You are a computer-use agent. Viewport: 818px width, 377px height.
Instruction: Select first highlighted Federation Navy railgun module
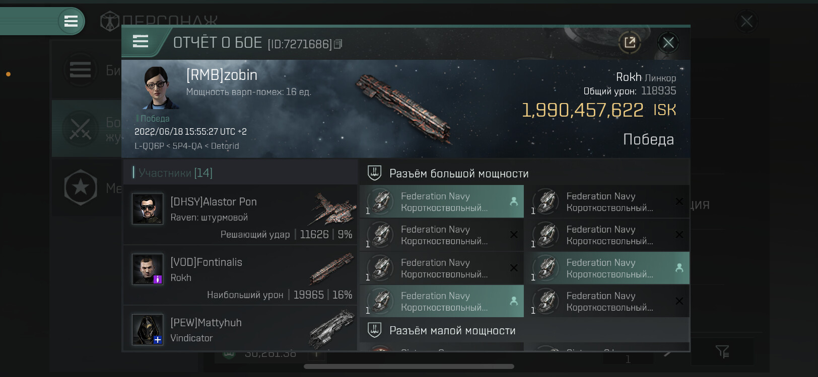pyautogui.click(x=441, y=202)
